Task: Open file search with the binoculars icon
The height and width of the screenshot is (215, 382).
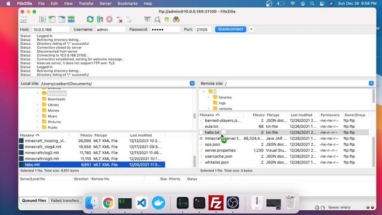Action: pyautogui.click(x=176, y=19)
